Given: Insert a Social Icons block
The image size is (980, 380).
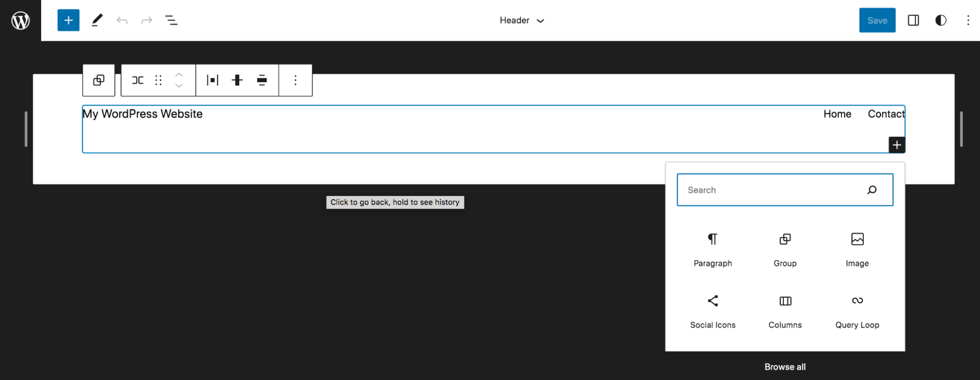Looking at the screenshot, I should [713, 311].
